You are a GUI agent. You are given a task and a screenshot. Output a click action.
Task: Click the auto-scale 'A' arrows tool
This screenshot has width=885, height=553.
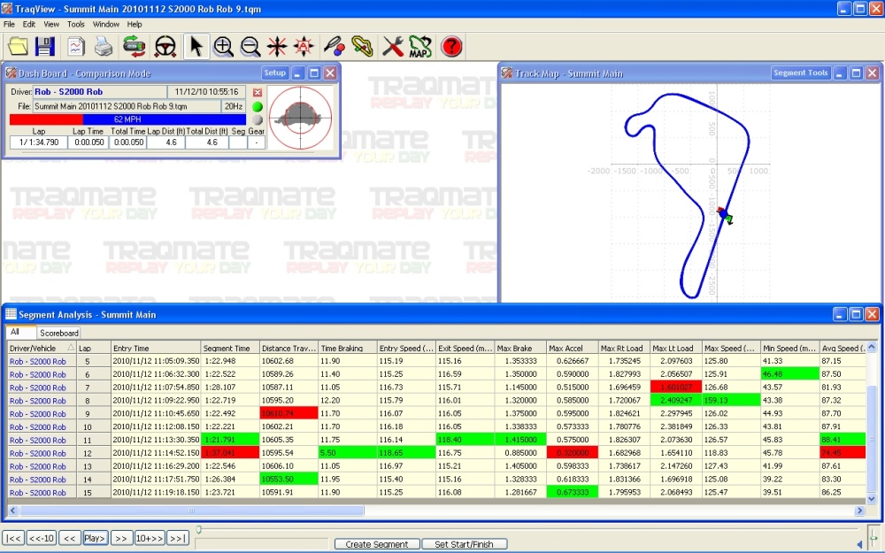pyautogui.click(x=304, y=46)
